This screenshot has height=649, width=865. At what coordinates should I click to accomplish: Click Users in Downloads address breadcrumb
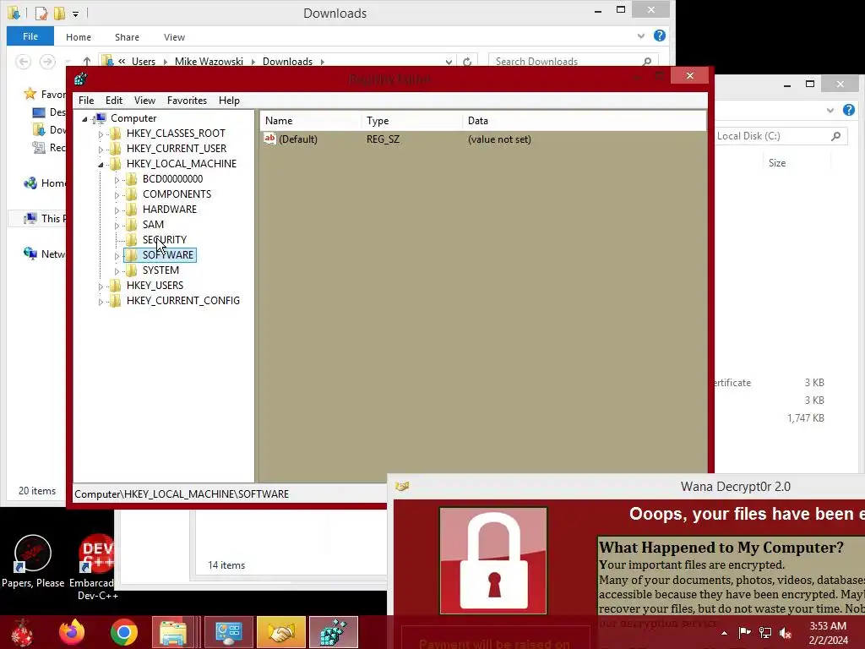tap(144, 61)
